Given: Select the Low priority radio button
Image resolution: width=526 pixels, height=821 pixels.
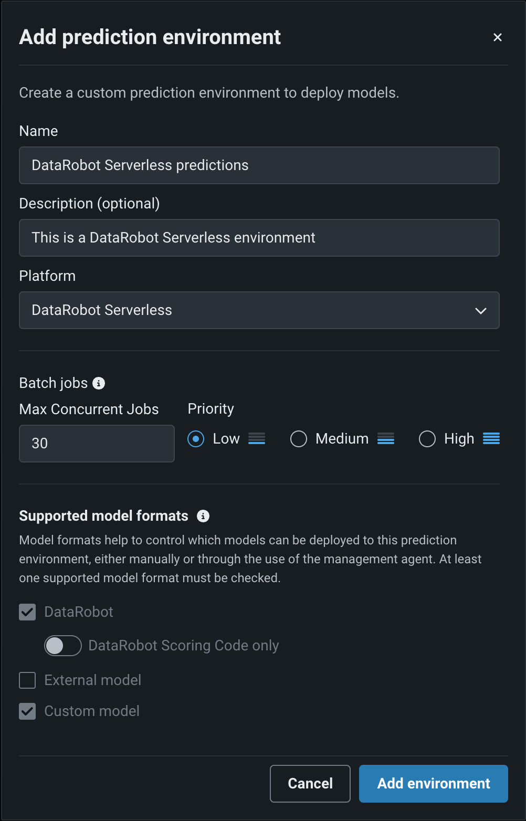Looking at the screenshot, I should coord(196,439).
